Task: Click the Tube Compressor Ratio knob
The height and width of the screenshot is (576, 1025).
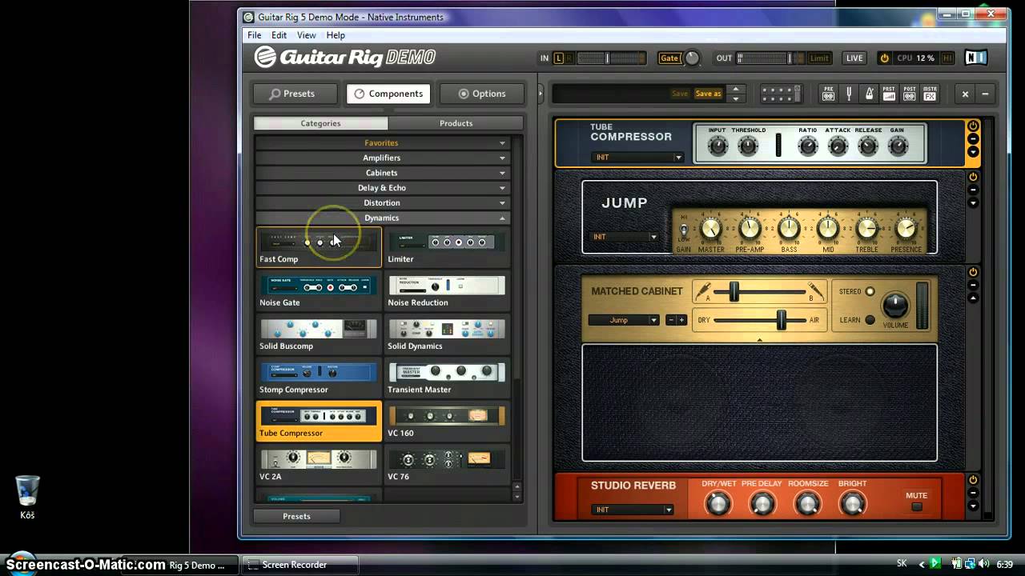Action: (x=808, y=146)
